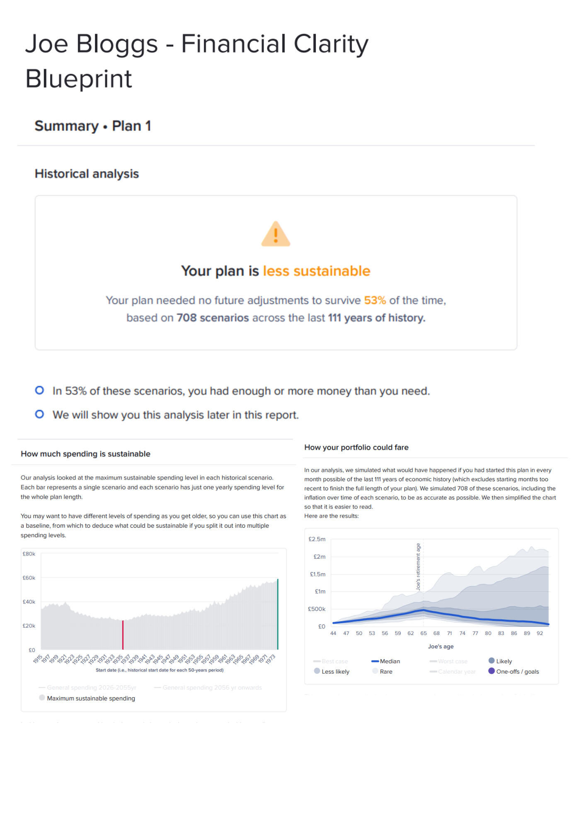This screenshot has height=829, width=586.
Task: Click the 'Less likely' legend circle icon
Action: 317,671
